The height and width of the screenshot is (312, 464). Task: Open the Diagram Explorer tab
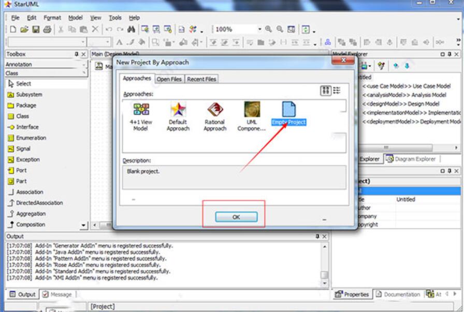[x=411, y=159]
